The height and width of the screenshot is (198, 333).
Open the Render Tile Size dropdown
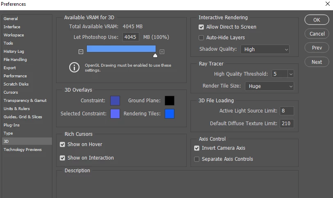pyautogui.click(x=270, y=86)
